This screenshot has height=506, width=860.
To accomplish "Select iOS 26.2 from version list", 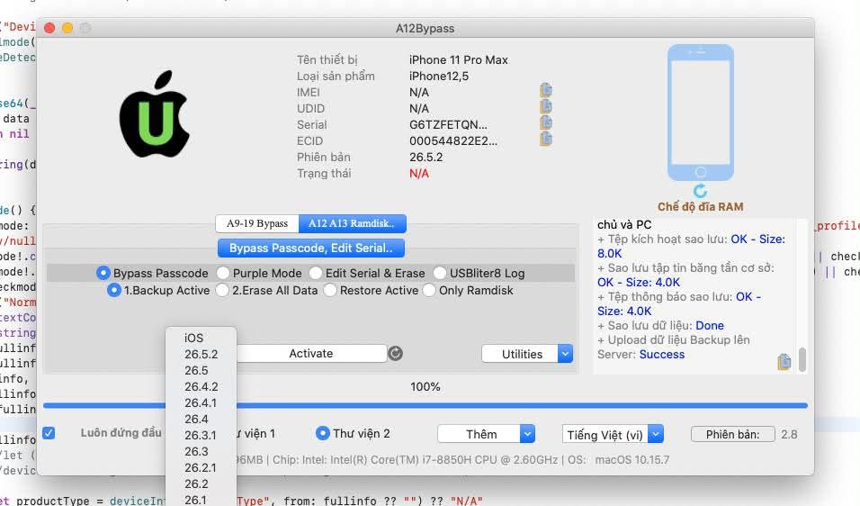I will click(202, 483).
